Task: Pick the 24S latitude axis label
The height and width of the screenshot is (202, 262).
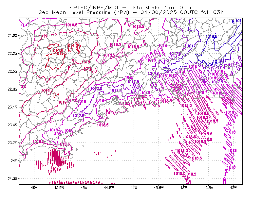Action: click(14, 160)
